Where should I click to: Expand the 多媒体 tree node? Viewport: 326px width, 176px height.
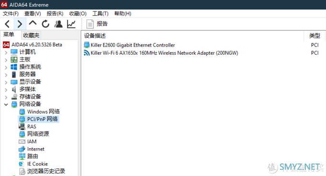point(6,90)
